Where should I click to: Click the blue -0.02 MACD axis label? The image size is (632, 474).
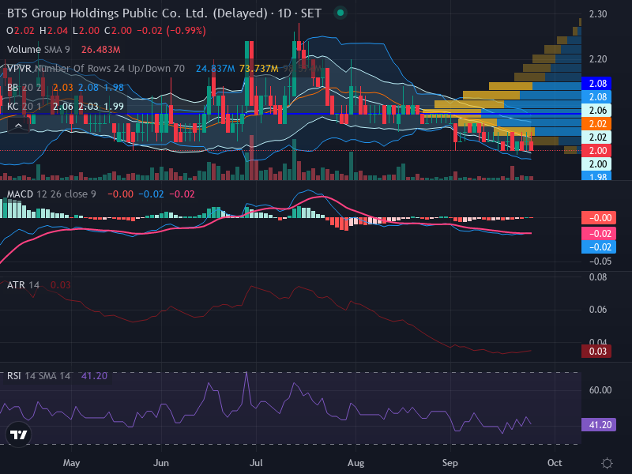[x=599, y=247]
